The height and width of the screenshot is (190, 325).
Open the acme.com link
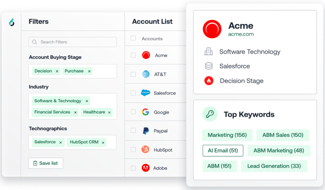tap(241, 34)
